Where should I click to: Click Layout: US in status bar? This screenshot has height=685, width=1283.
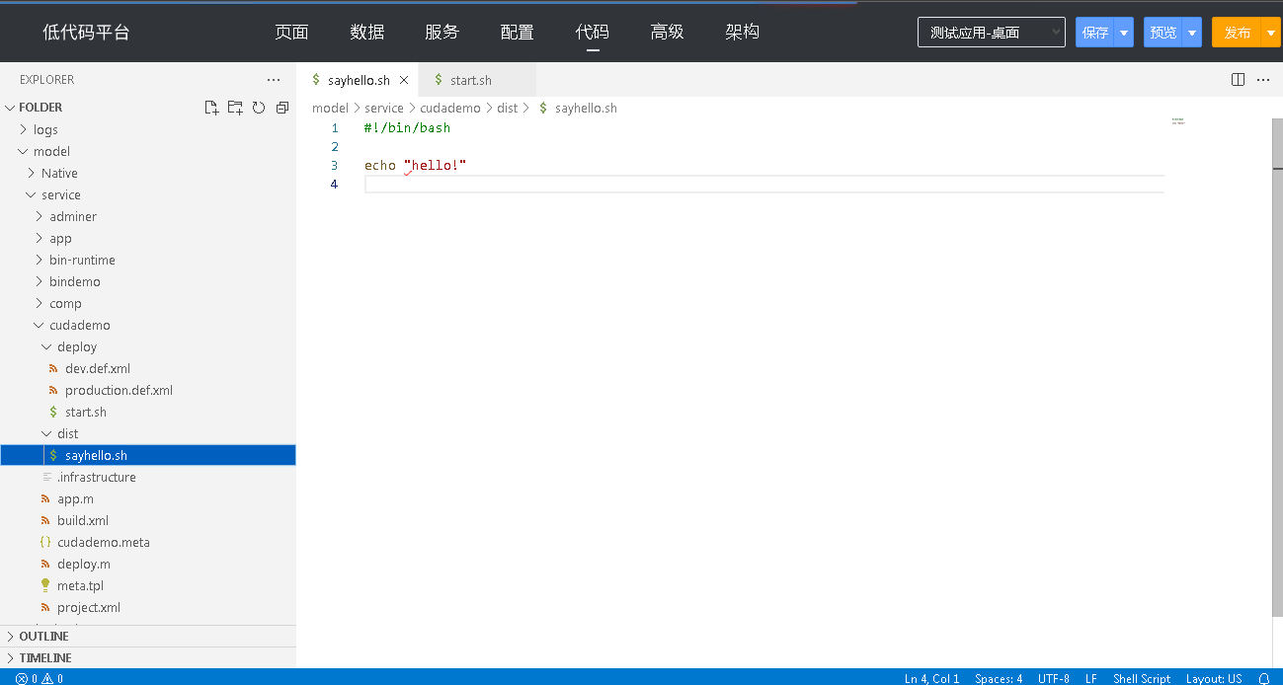1214,678
